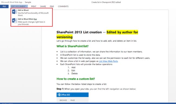176x104 pixels.
Task: Open the SHARE menu
Action: (x=43, y=7)
